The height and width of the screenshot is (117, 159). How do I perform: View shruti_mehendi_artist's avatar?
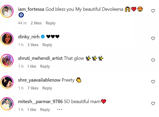(7, 60)
